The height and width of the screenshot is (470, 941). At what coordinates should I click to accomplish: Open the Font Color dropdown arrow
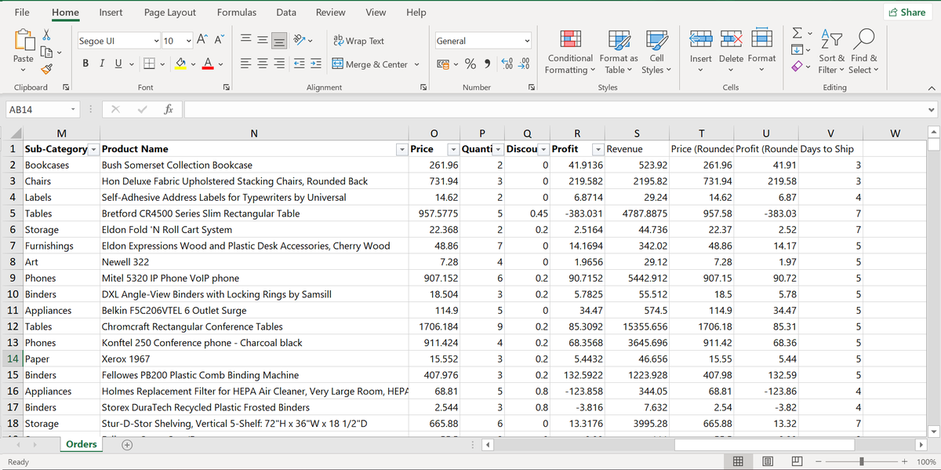click(x=220, y=65)
